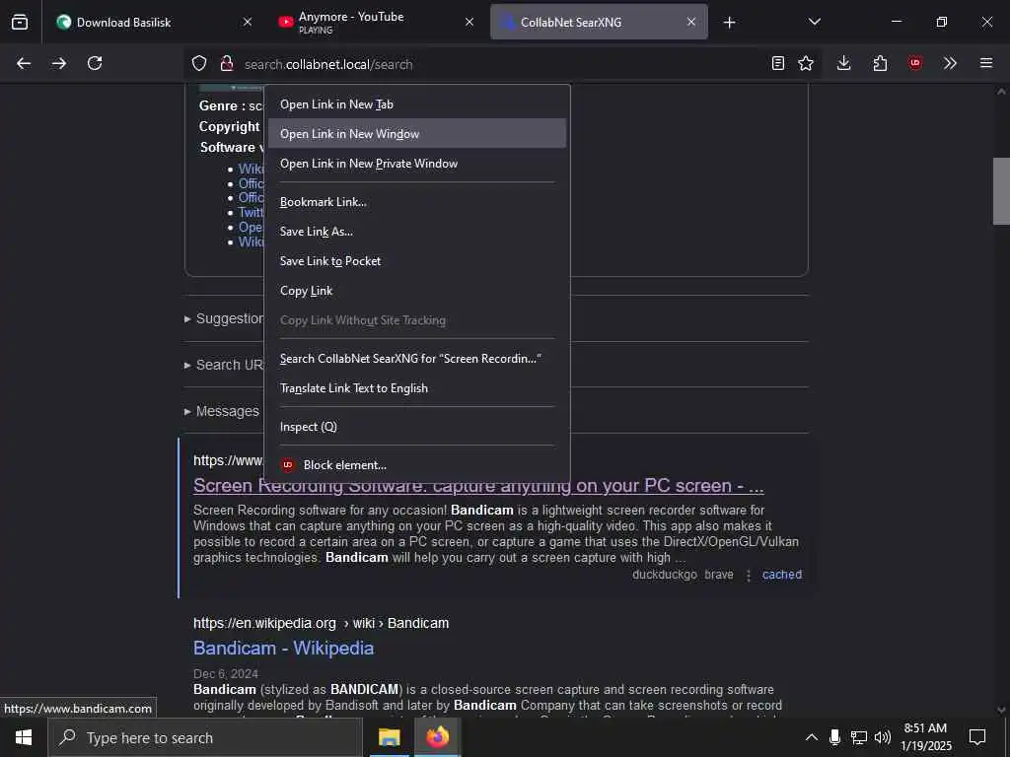This screenshot has height=757, width=1010.
Task: Close the Anymore - YouTube tab
Action: coord(469,22)
